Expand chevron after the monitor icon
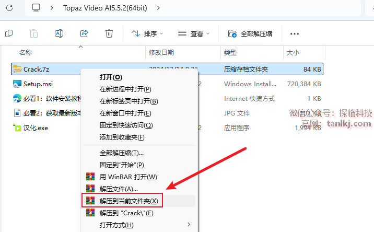Image resolution: width=374 pixels, height=232 pixels. tap(52, 8)
